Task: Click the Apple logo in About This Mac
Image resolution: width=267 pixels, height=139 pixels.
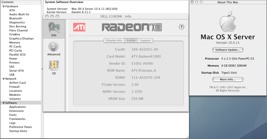Action: coord(228,22)
